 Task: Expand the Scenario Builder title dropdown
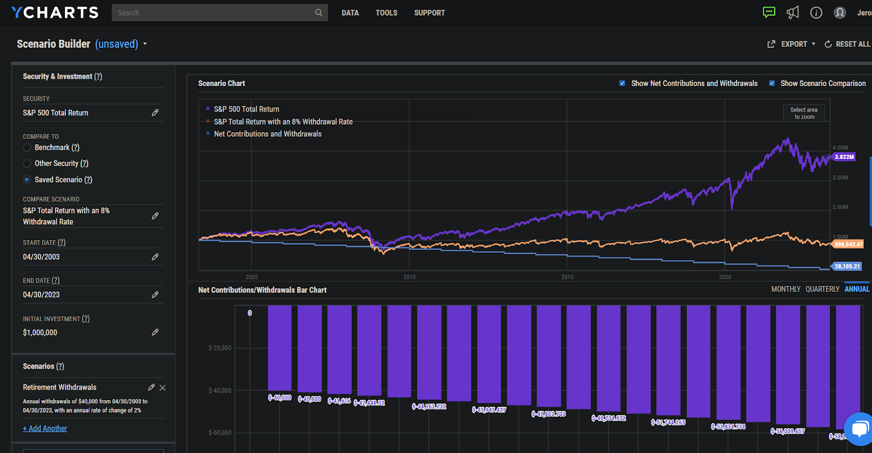(x=145, y=44)
